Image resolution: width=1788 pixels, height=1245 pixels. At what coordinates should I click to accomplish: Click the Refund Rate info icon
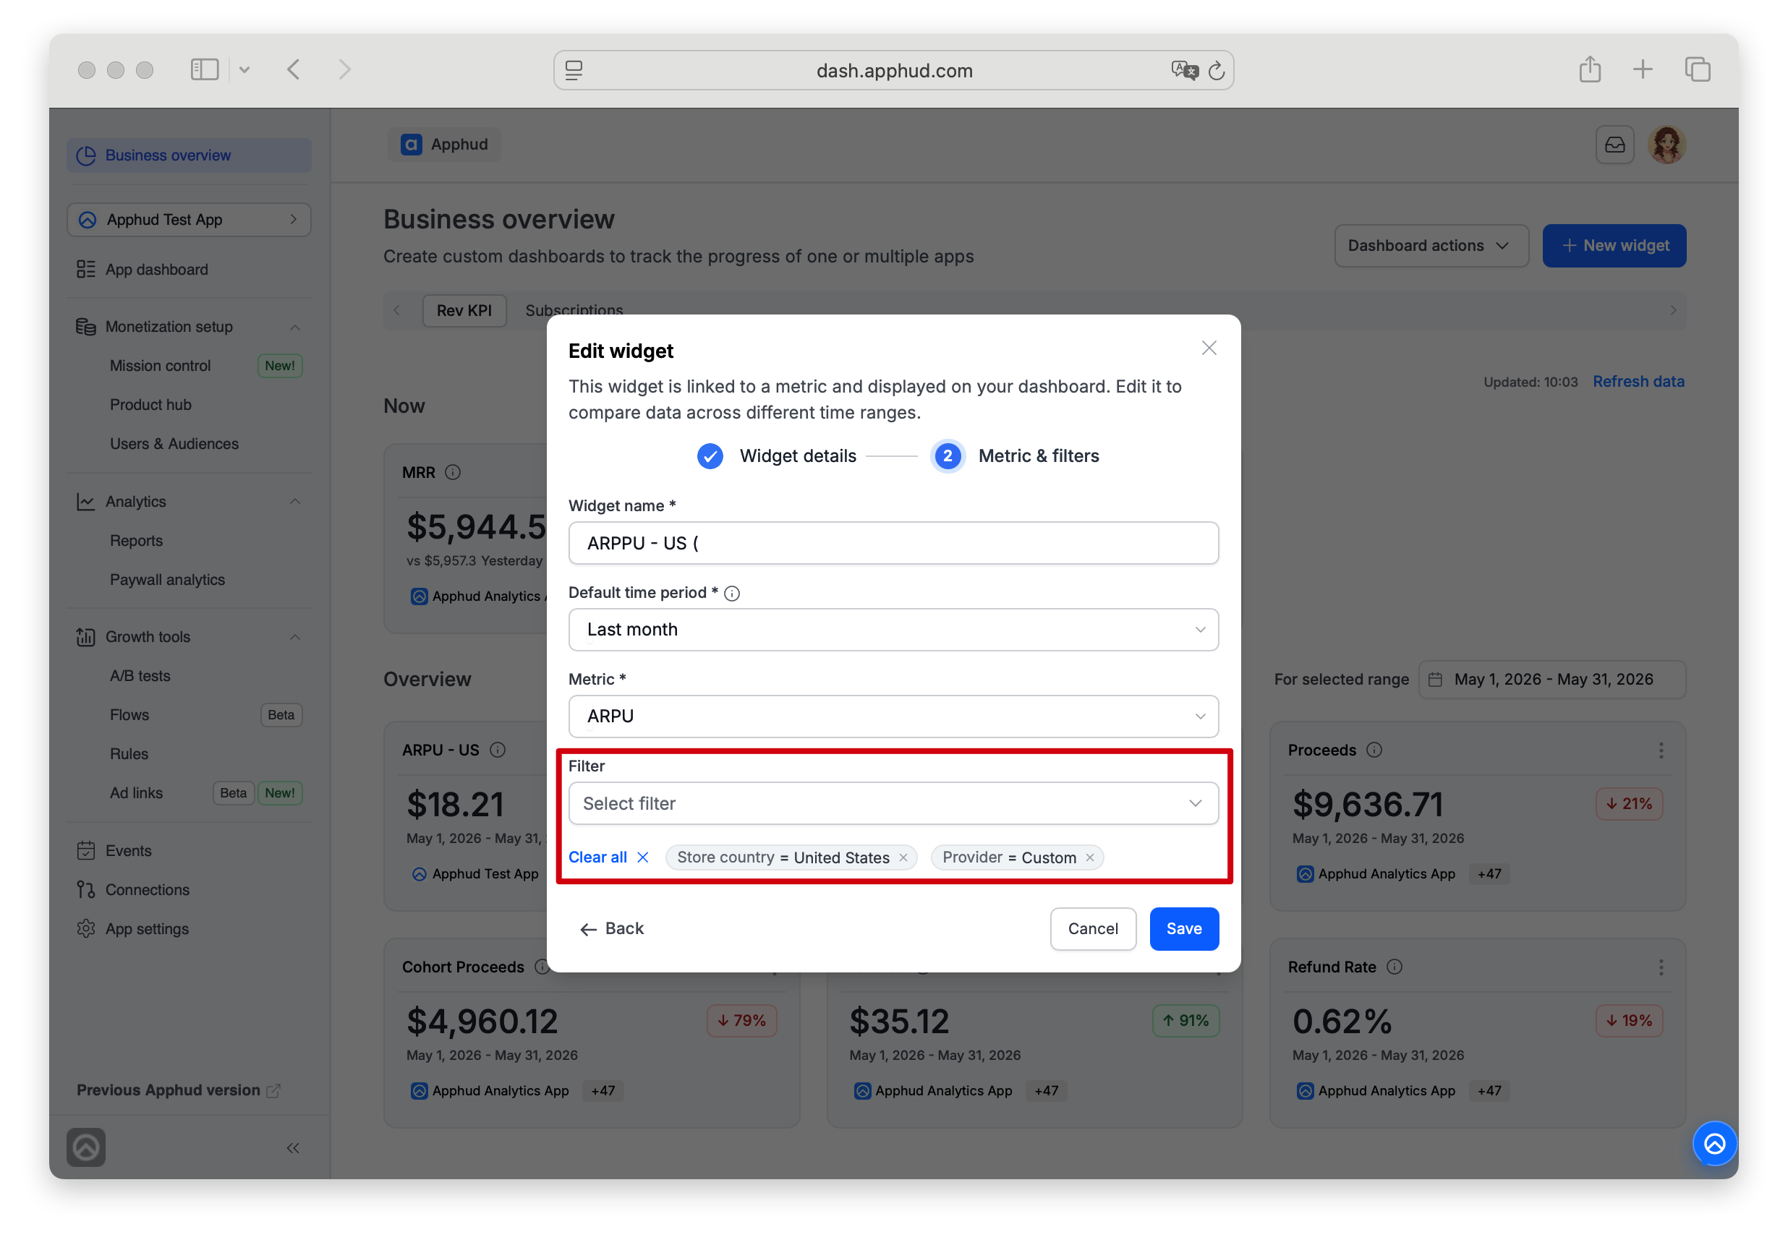(1395, 966)
